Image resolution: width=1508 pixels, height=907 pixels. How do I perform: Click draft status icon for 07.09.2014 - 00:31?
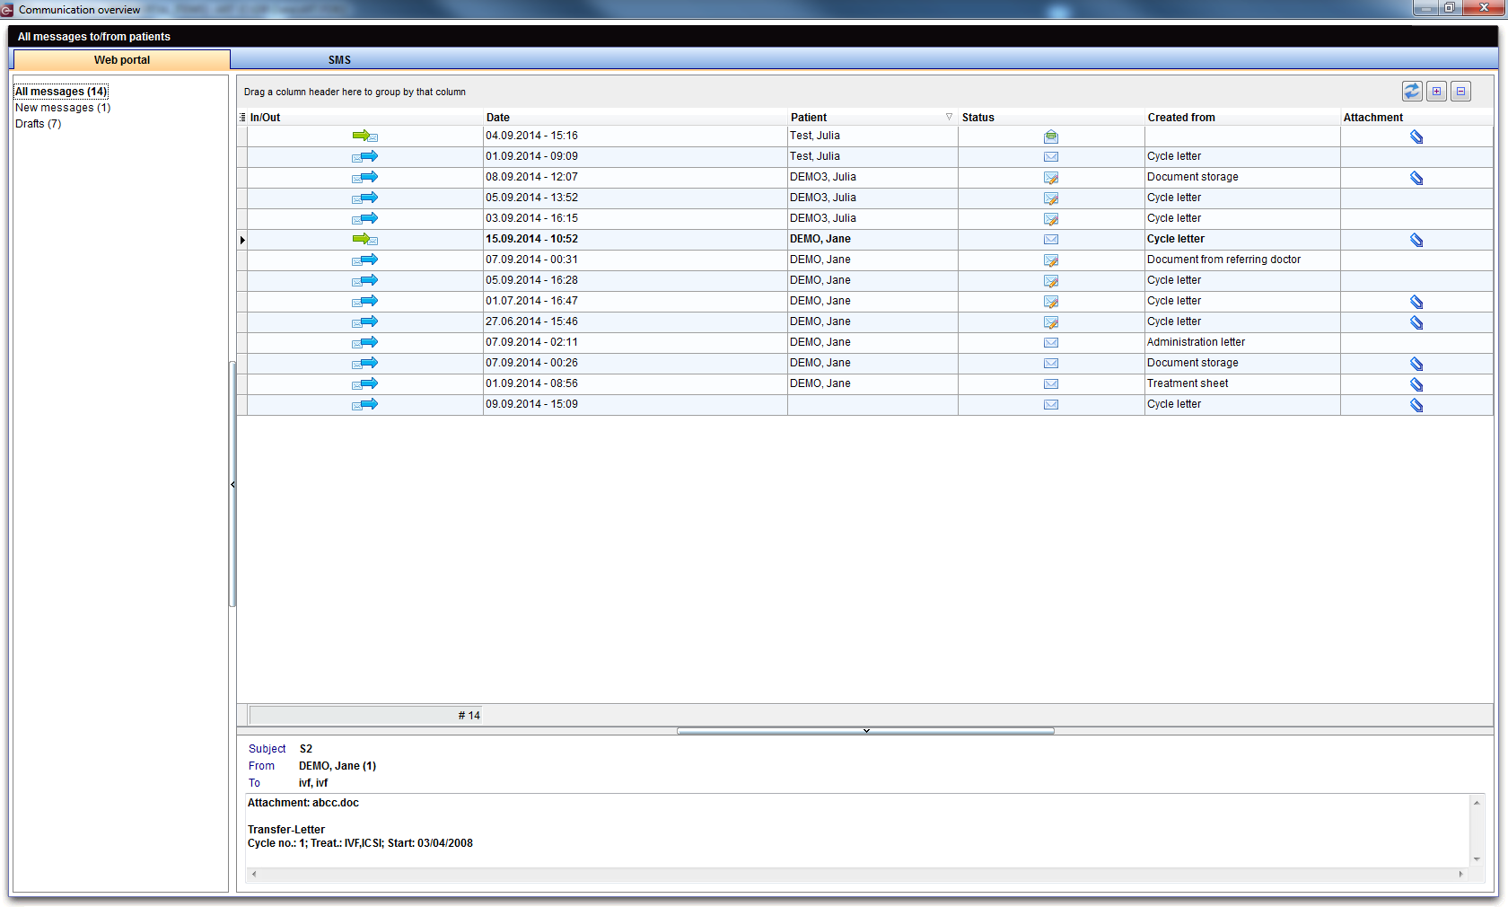pyautogui.click(x=1051, y=260)
